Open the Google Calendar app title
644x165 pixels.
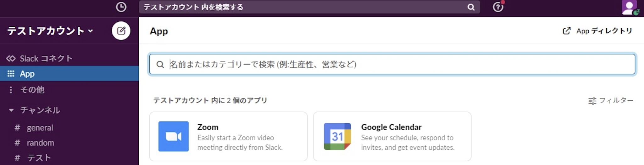tap(391, 127)
